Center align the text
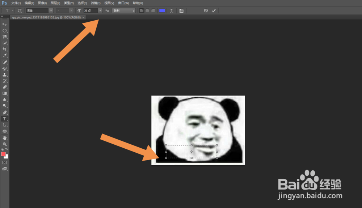This screenshot has height=208, width=362. 147,10
